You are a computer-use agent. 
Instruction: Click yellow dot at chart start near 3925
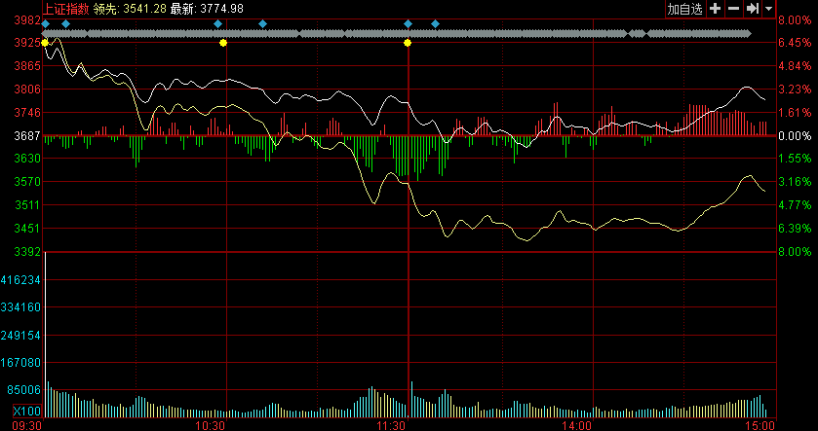coord(46,43)
